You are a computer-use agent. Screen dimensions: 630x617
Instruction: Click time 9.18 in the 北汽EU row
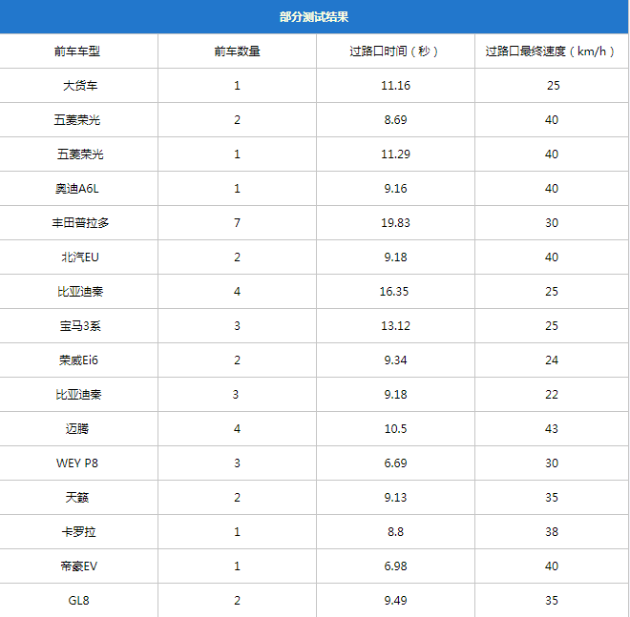coord(396,257)
